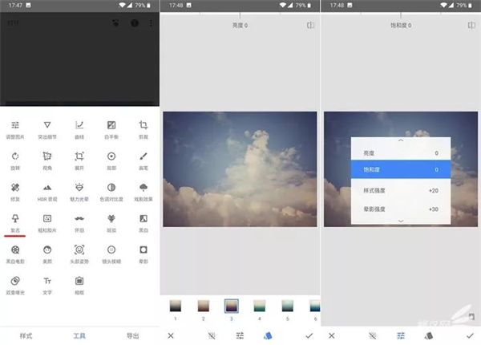Screen dimensions: 481x345
Task: Open gray style swatches icon on 饱和度 screen
Action: coord(429,336)
